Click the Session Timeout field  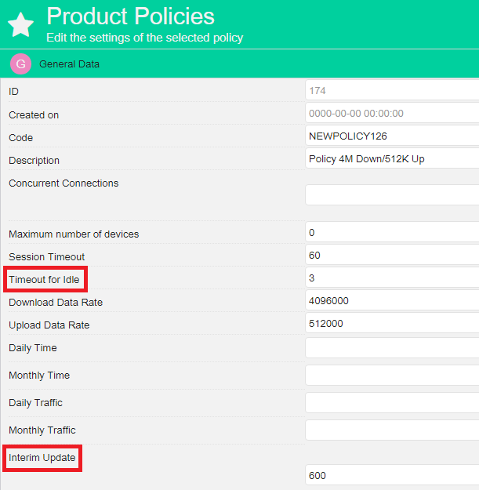(x=392, y=256)
